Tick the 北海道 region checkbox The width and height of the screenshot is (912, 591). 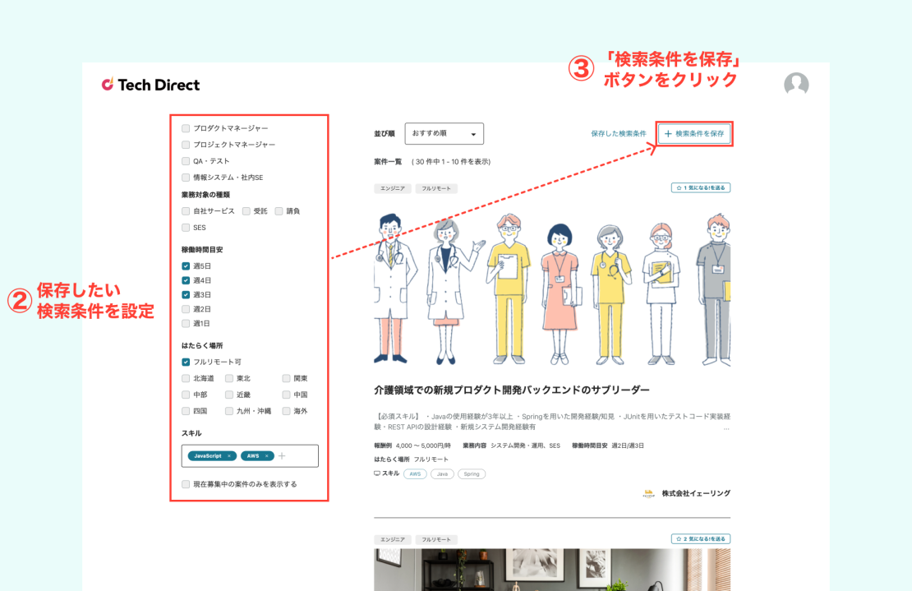[x=186, y=378]
